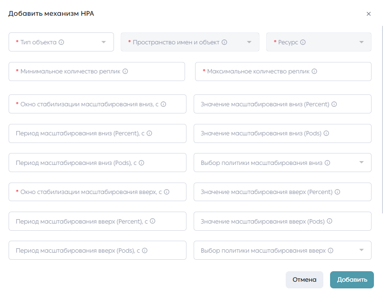
Task: Expand Выбор политики масштабирования вверх dropdown
Action: tap(282, 250)
